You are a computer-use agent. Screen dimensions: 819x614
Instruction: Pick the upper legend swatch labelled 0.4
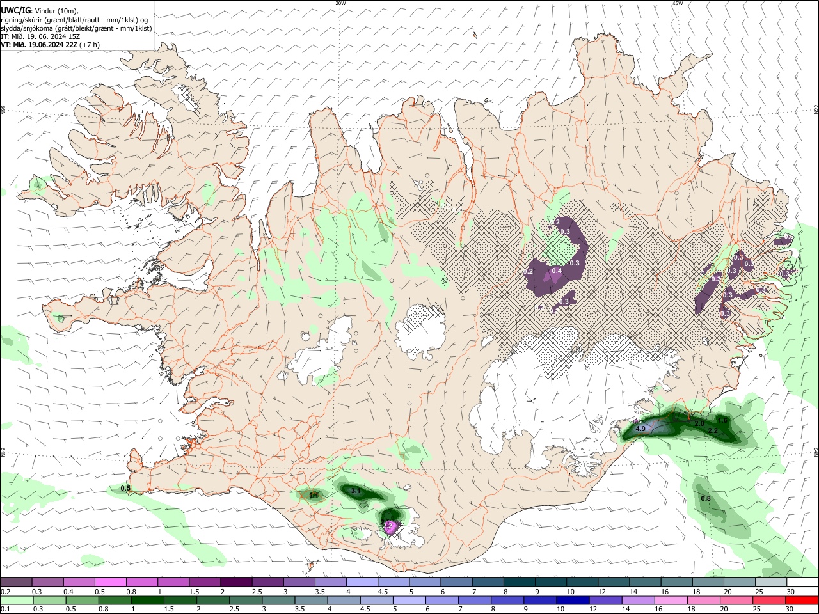click(79, 583)
